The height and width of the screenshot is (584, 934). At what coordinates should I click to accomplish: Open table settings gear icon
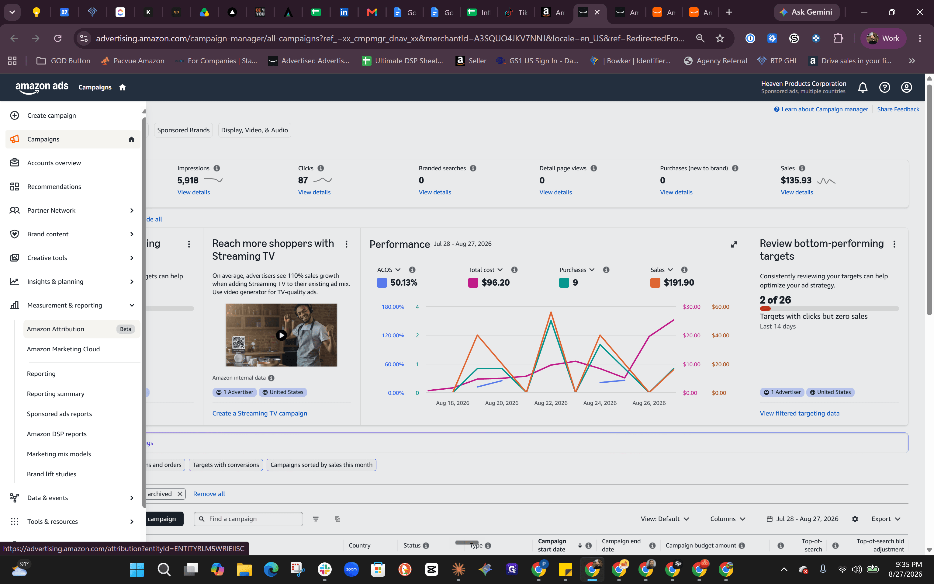coord(855,519)
